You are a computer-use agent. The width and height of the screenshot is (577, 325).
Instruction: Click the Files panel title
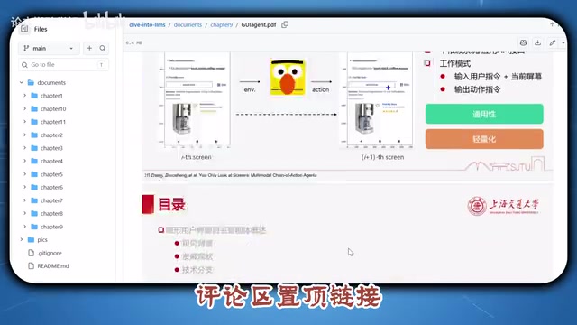tap(41, 29)
